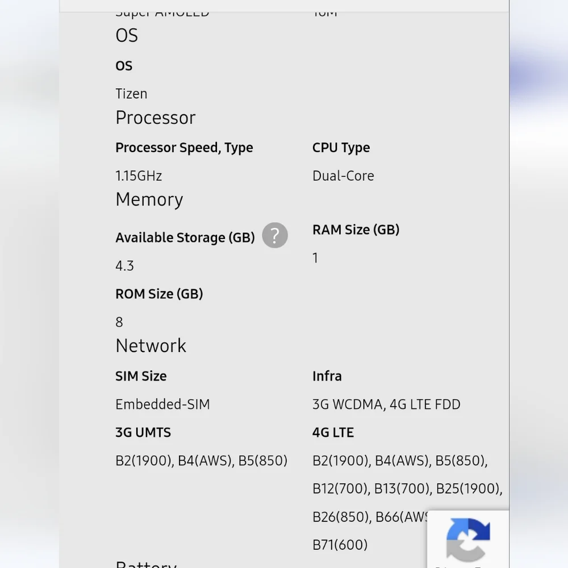Select the Network section heading

[151, 346]
